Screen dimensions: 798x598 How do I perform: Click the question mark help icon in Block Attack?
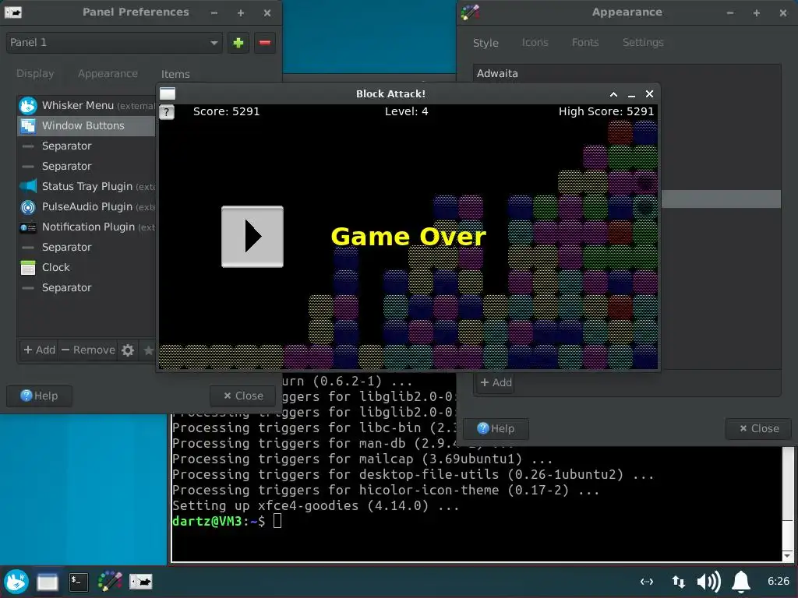coord(167,112)
